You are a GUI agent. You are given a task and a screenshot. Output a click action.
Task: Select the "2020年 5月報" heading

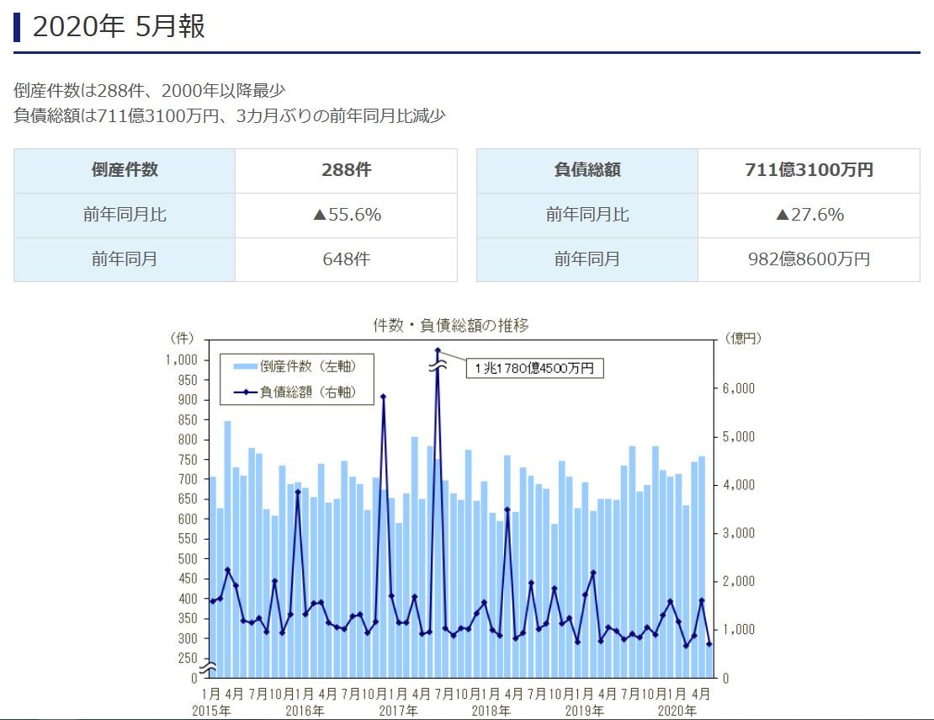click(x=118, y=27)
